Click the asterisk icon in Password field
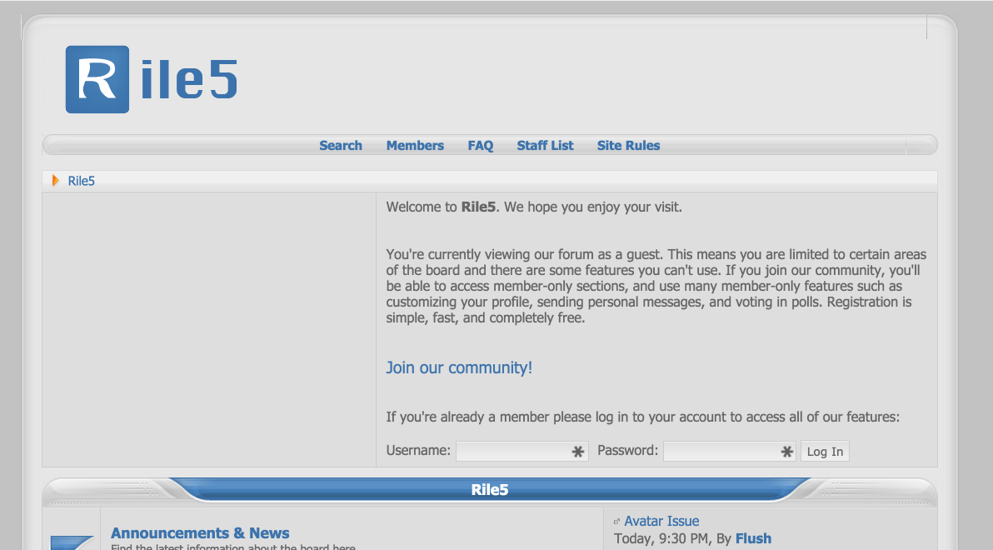The image size is (993, 550). point(786,452)
